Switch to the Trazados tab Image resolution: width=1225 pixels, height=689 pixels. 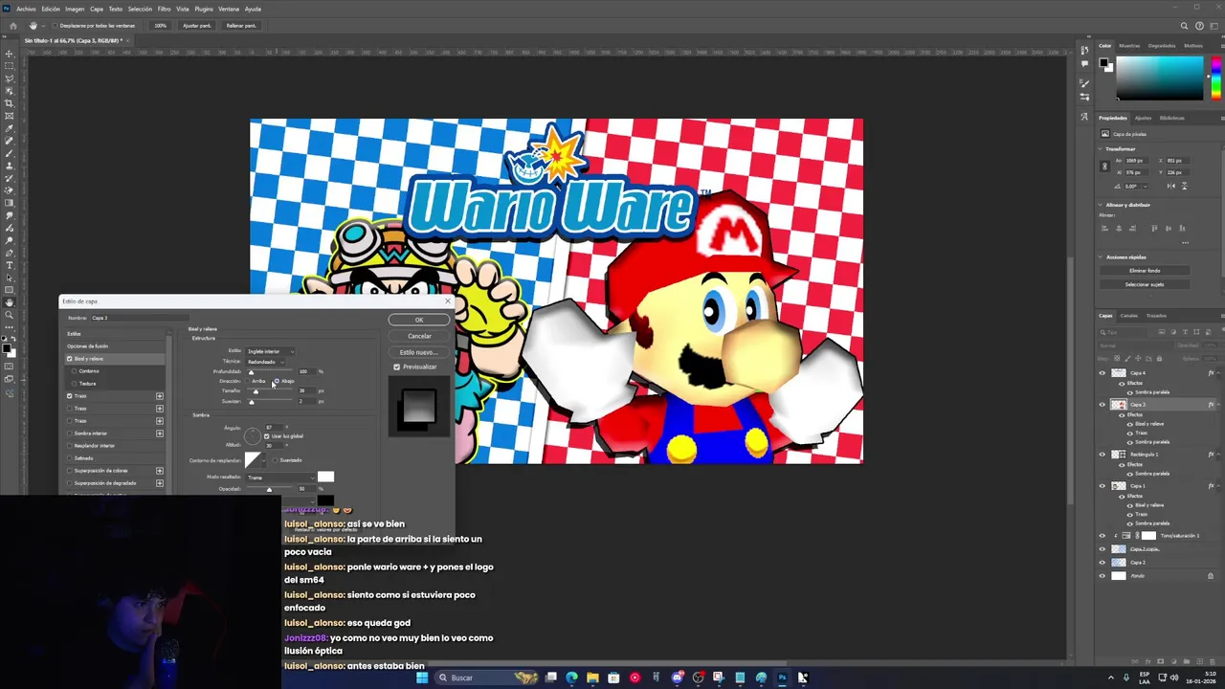coord(1156,316)
